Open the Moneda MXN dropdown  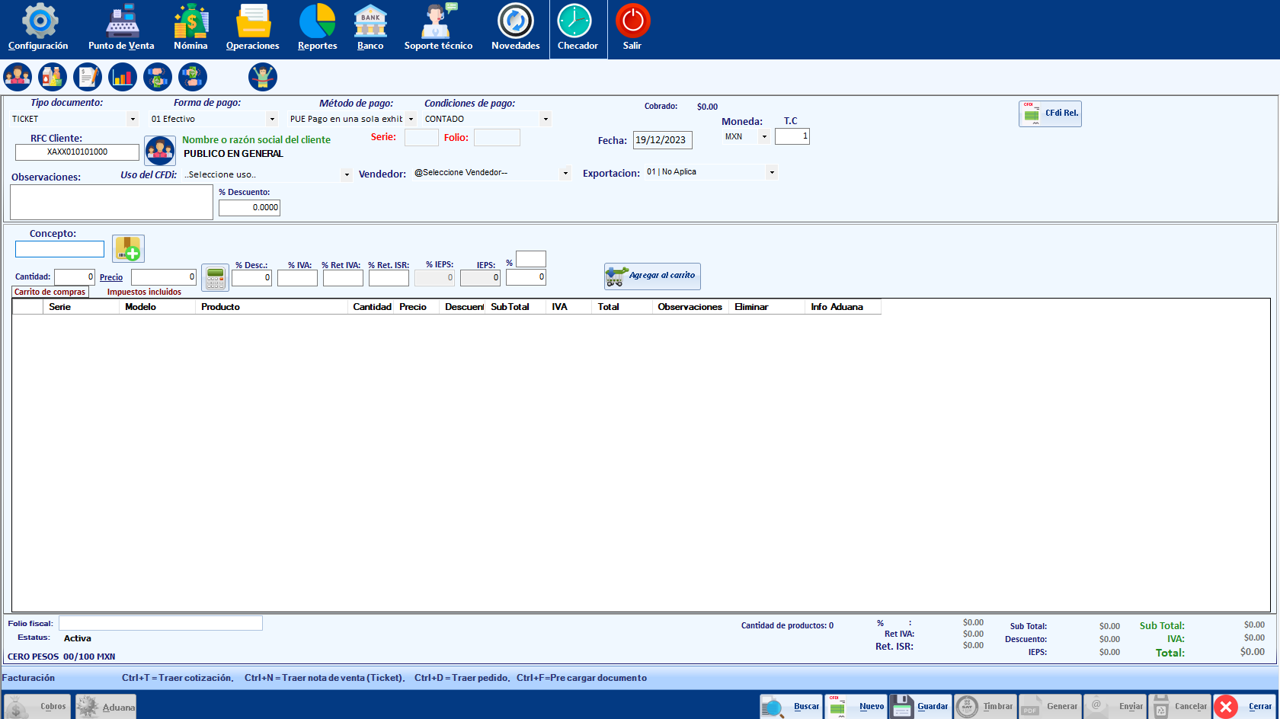pyautogui.click(x=763, y=137)
